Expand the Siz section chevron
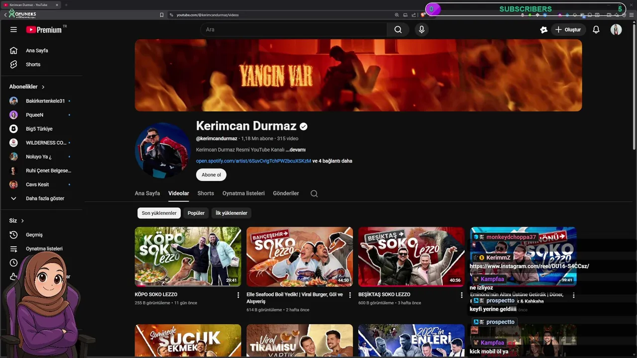 [x=22, y=221]
